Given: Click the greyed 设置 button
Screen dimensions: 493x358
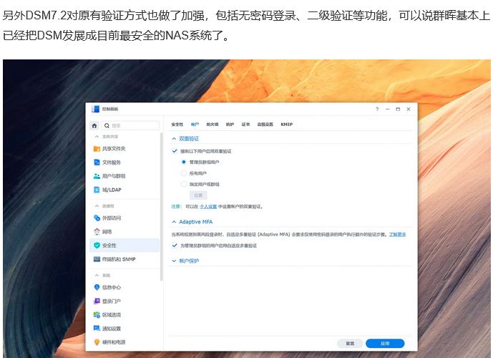Looking at the screenshot, I should click(x=198, y=195).
